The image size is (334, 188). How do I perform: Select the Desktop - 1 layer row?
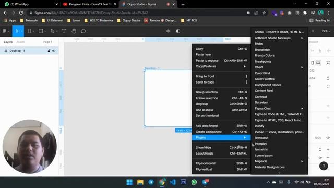(x=29, y=51)
